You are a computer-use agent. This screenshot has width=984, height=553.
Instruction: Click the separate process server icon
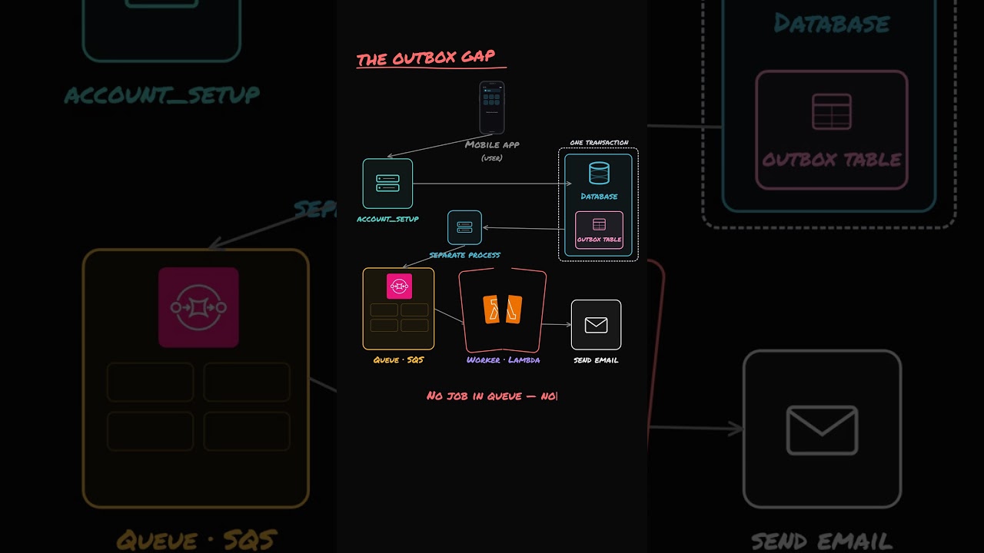pos(464,227)
